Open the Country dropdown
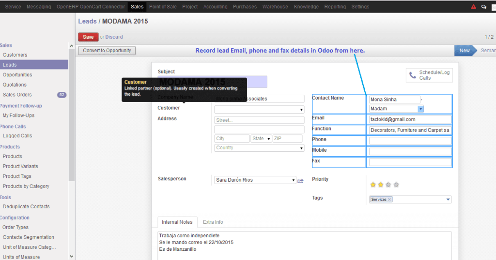 [x=259, y=148]
